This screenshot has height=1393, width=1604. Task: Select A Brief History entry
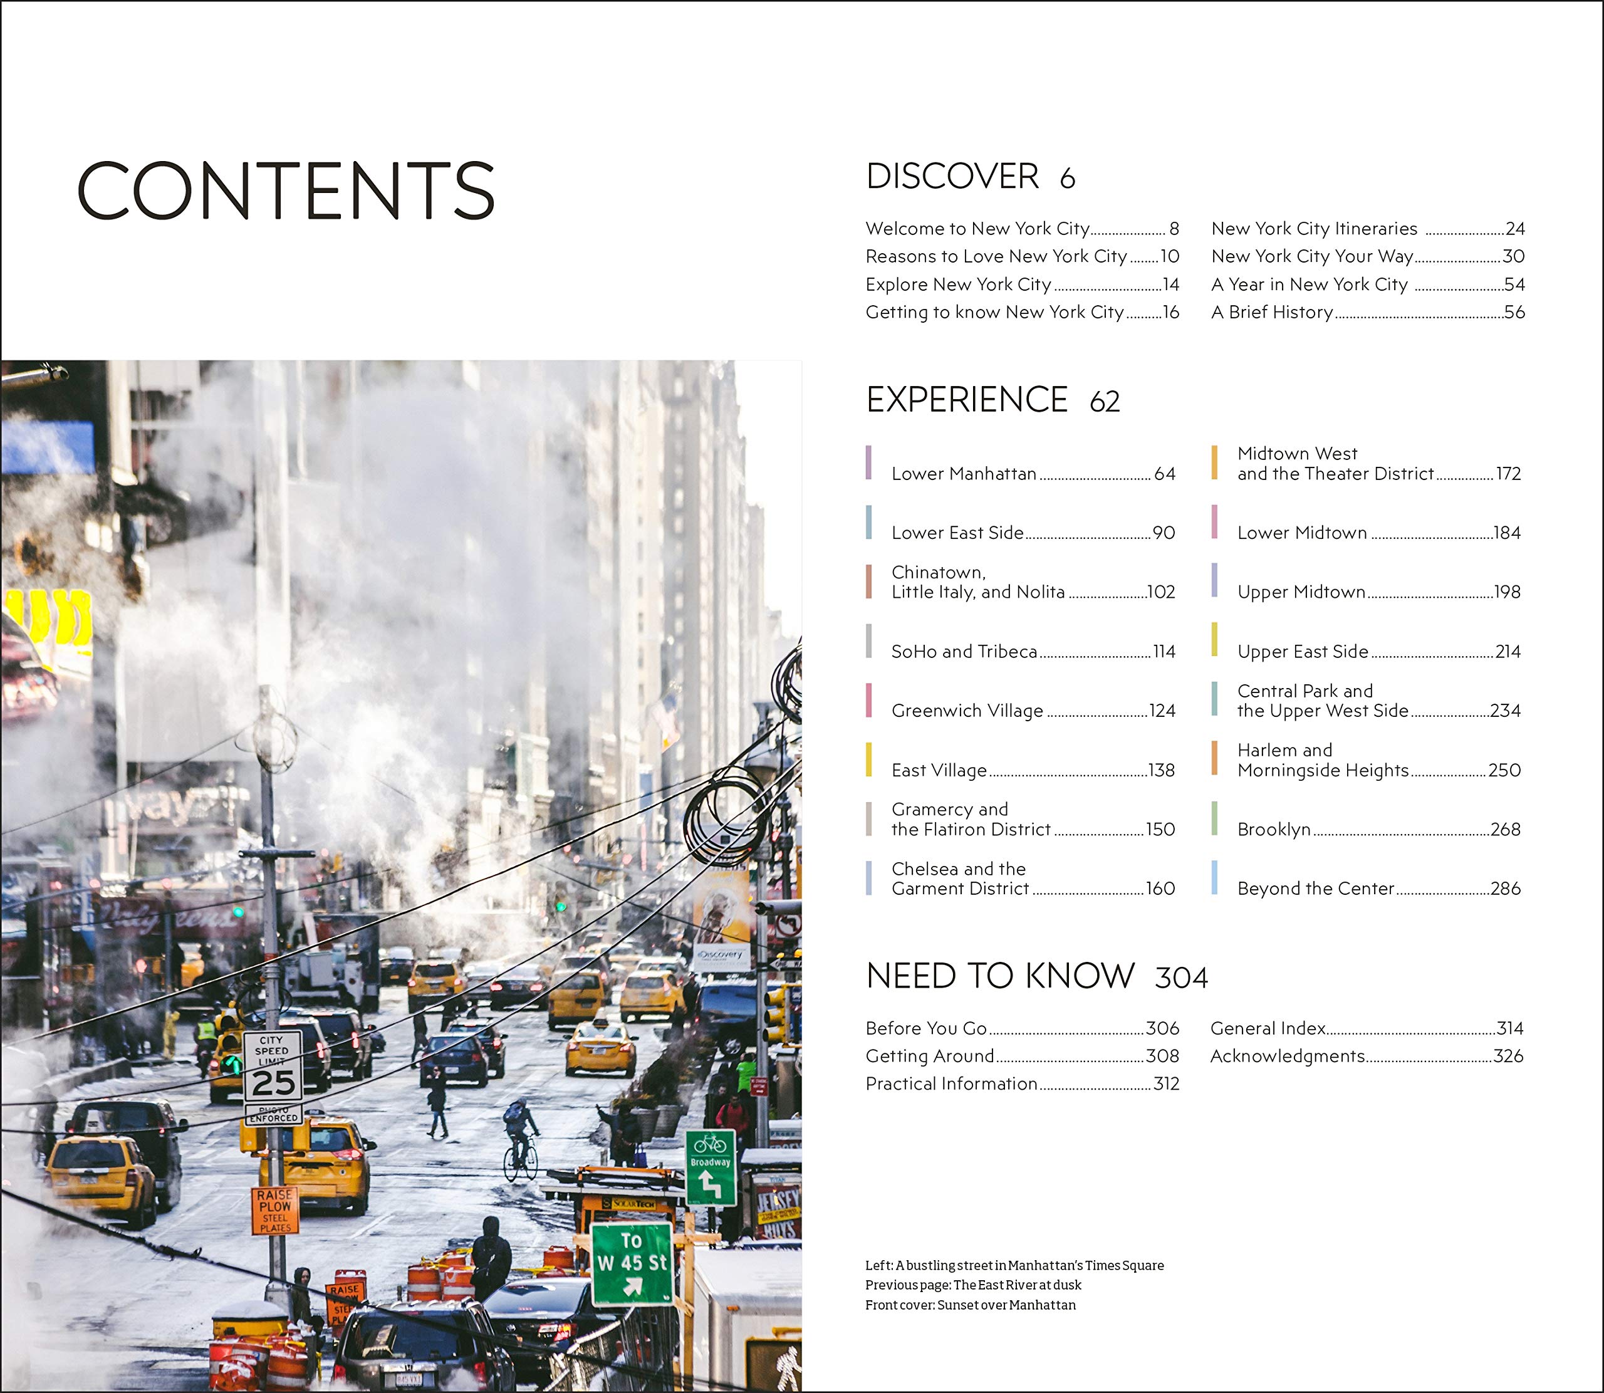click(x=1272, y=311)
